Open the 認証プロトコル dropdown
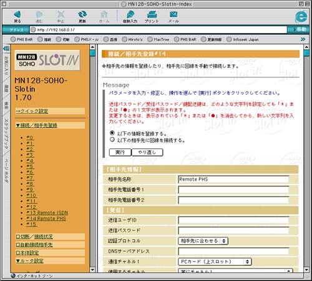This screenshot has height=281, width=312. (x=203, y=241)
